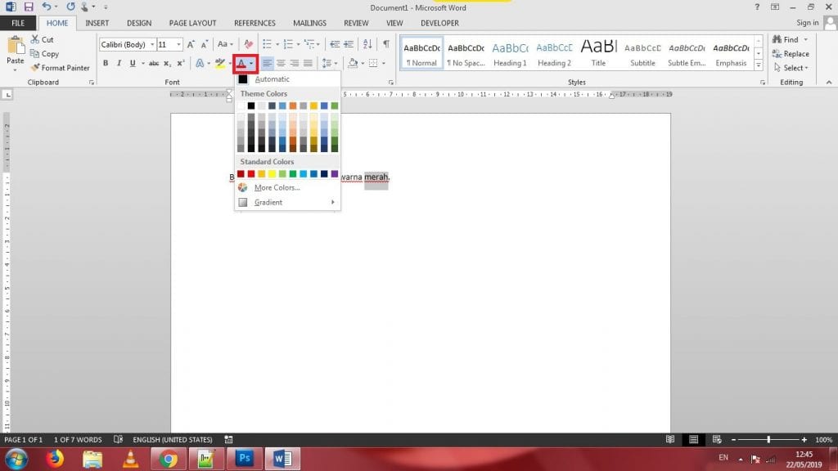Open the Change Case dropdown
Screen dimensions: 838x471
pyautogui.click(x=225, y=44)
